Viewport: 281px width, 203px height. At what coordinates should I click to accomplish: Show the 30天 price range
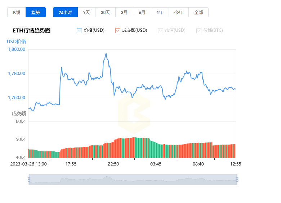coord(105,12)
